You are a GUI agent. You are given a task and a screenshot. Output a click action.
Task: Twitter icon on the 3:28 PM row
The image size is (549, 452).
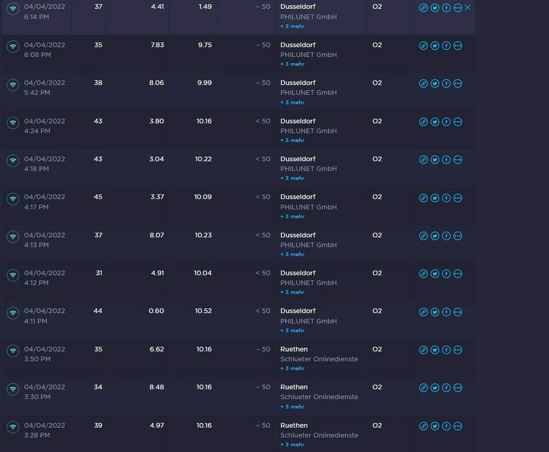[x=435, y=426]
